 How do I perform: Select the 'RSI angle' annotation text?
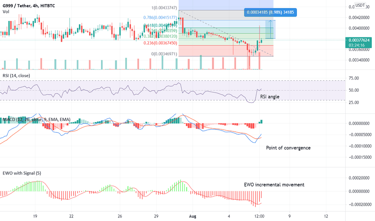point(270,97)
